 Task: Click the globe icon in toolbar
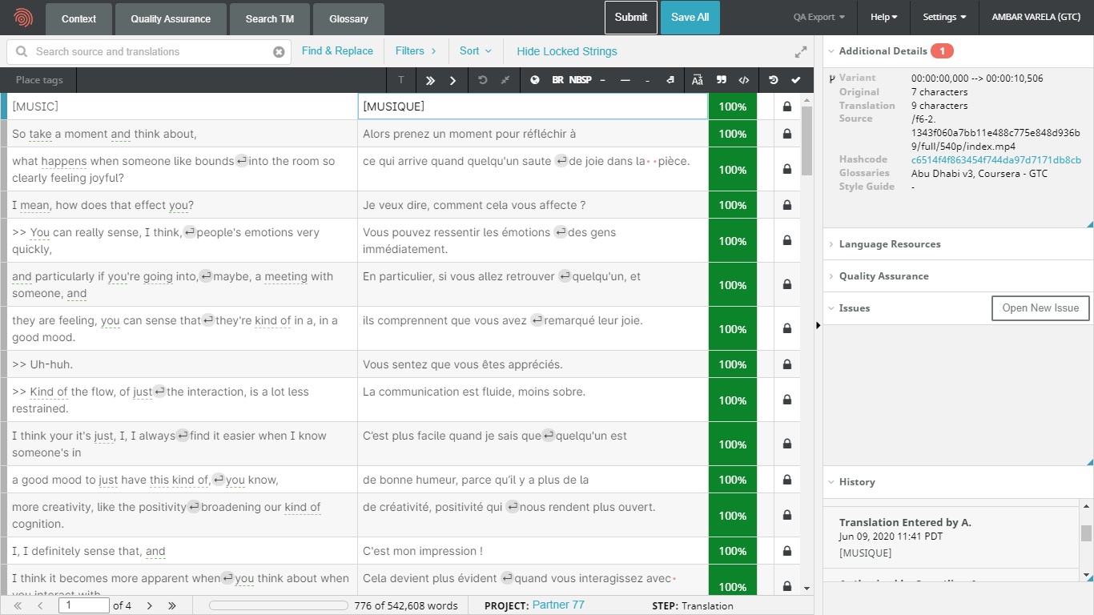pos(535,80)
